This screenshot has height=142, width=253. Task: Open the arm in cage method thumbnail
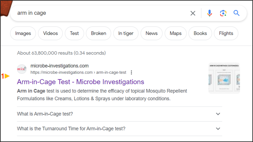(224, 78)
